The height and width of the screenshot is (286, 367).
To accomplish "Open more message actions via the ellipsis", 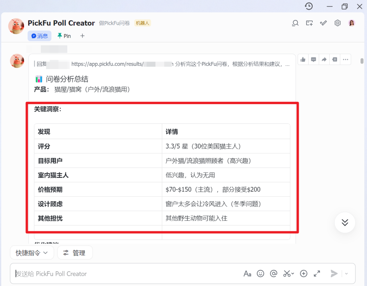I will (x=346, y=59).
